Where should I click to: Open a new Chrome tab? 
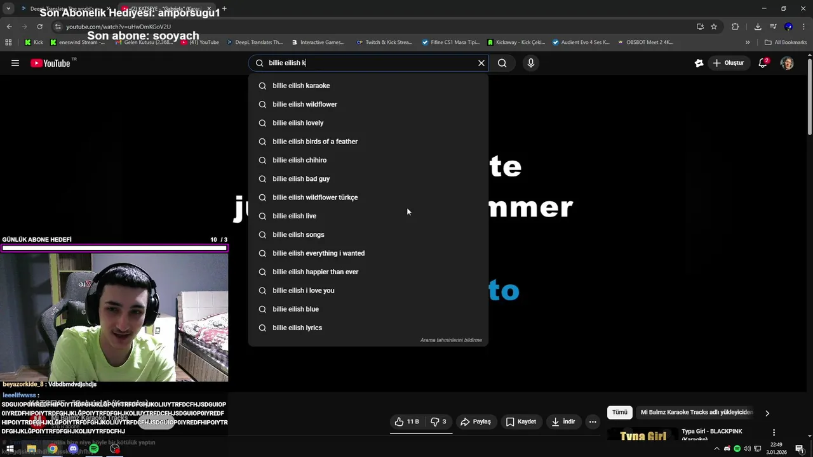pos(224,9)
